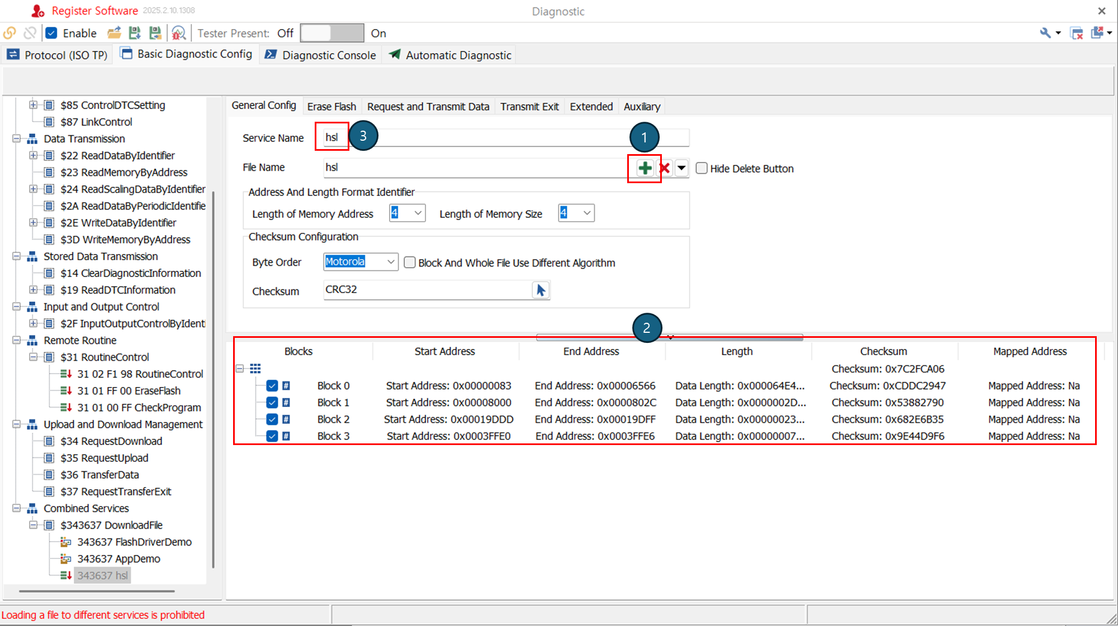Click the bug diagnostic search icon
This screenshot has width=1118, height=626.
tap(178, 34)
